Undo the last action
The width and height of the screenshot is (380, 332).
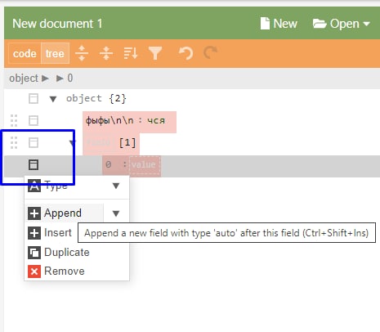click(186, 53)
